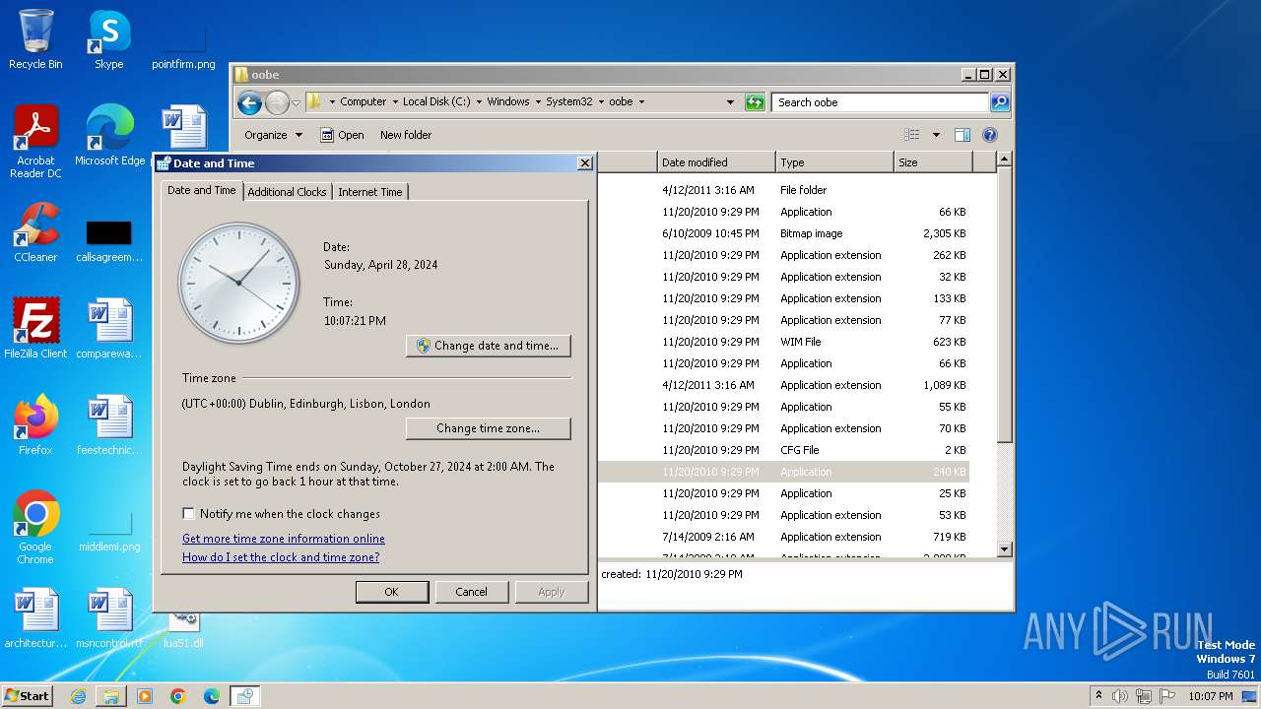Expand the Organize dropdown menu
Screen dimensions: 1261x709
(273, 135)
